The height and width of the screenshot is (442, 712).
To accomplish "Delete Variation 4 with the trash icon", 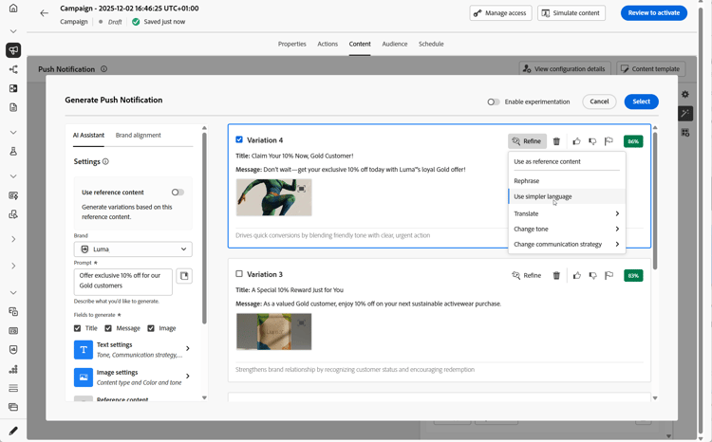I will coord(556,141).
